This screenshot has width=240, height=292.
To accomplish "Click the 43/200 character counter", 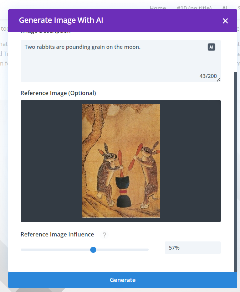I will coord(208,76).
